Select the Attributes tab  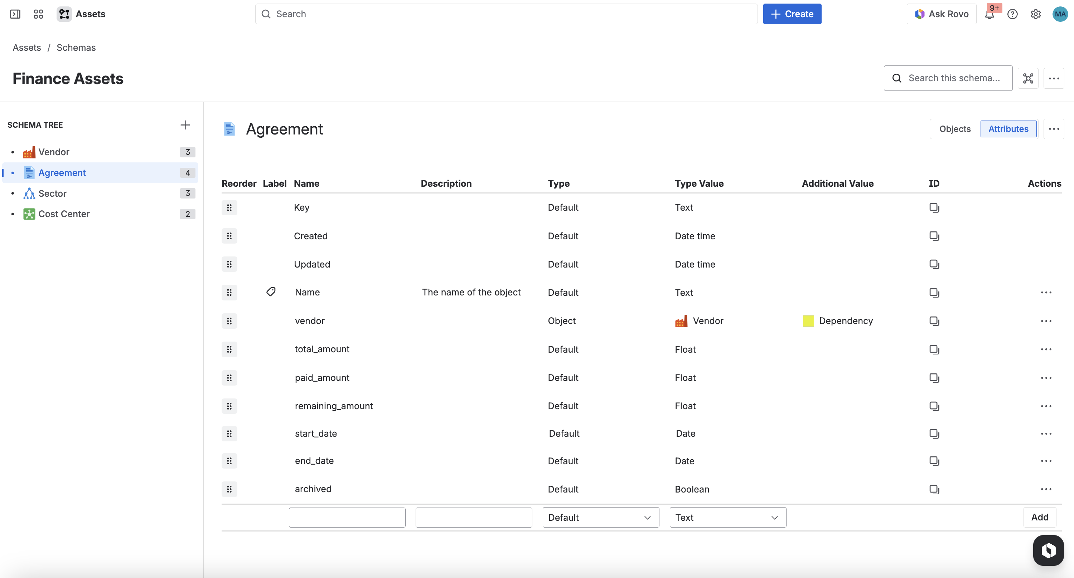coord(1008,129)
